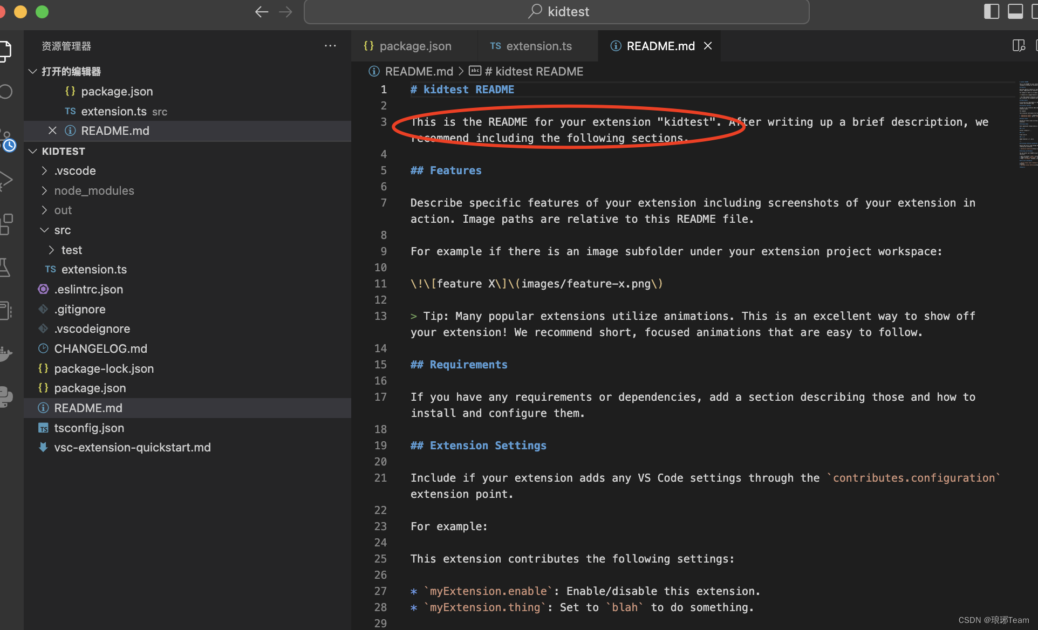Click line number 13 in gutter
Screen dimensions: 1038x630
[380, 316]
